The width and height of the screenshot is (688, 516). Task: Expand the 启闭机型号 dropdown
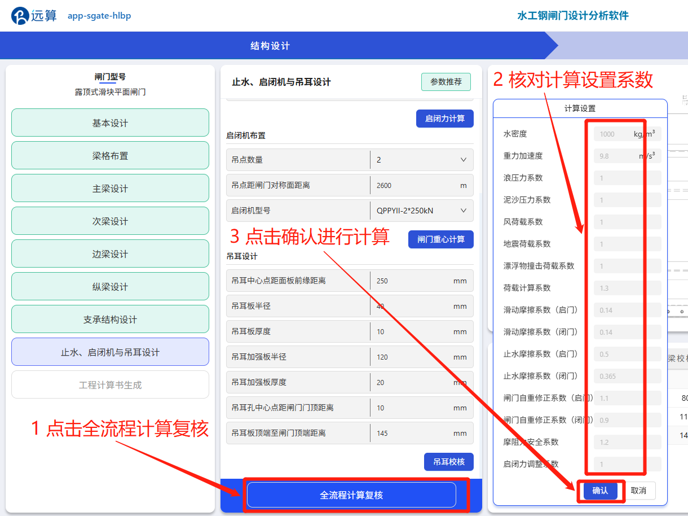(421, 211)
